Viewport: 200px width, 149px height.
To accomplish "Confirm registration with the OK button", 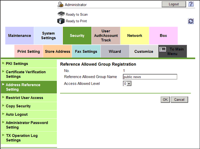I will tap(165, 100).
